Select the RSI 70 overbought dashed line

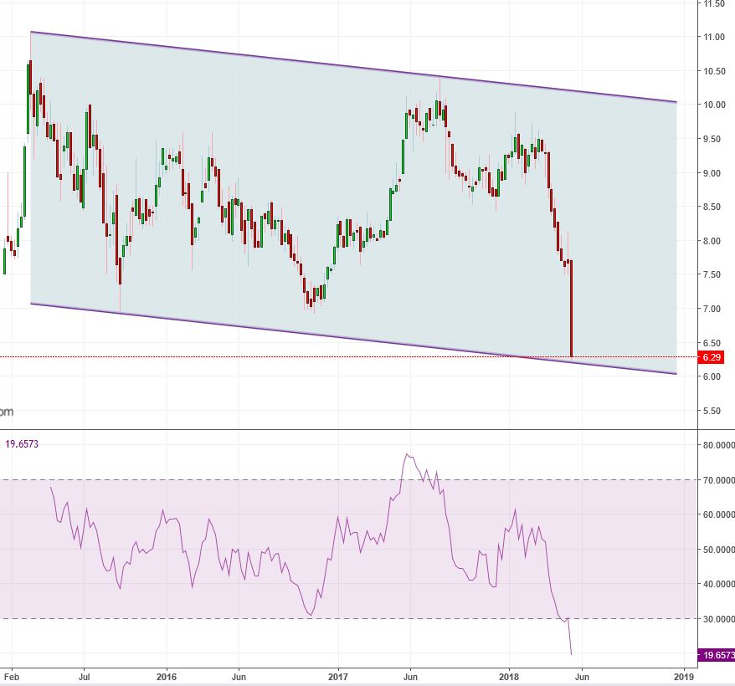[x=349, y=480]
